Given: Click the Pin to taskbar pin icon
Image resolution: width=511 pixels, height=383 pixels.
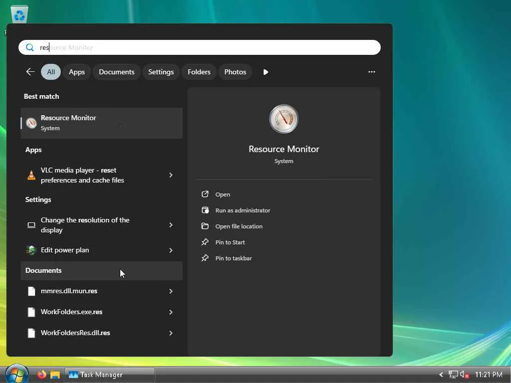Looking at the screenshot, I should tap(205, 258).
